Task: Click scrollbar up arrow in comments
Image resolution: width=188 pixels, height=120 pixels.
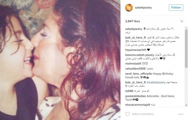Action: coord(186,28)
